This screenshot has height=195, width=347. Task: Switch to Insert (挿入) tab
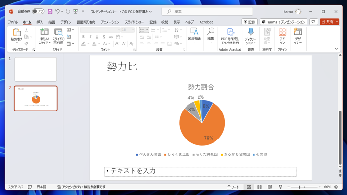point(40,22)
